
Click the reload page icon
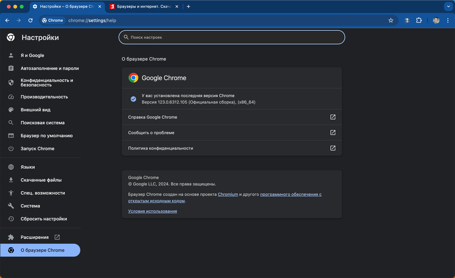click(30, 20)
